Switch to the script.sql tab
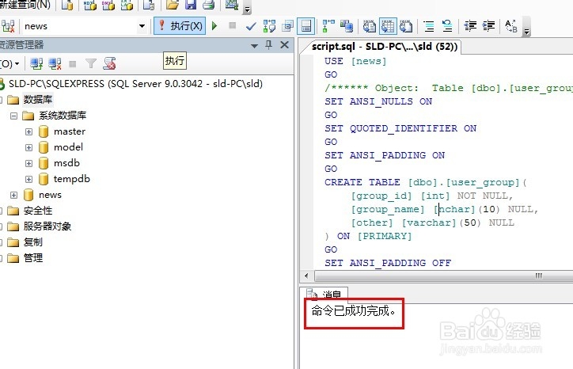 [384, 47]
